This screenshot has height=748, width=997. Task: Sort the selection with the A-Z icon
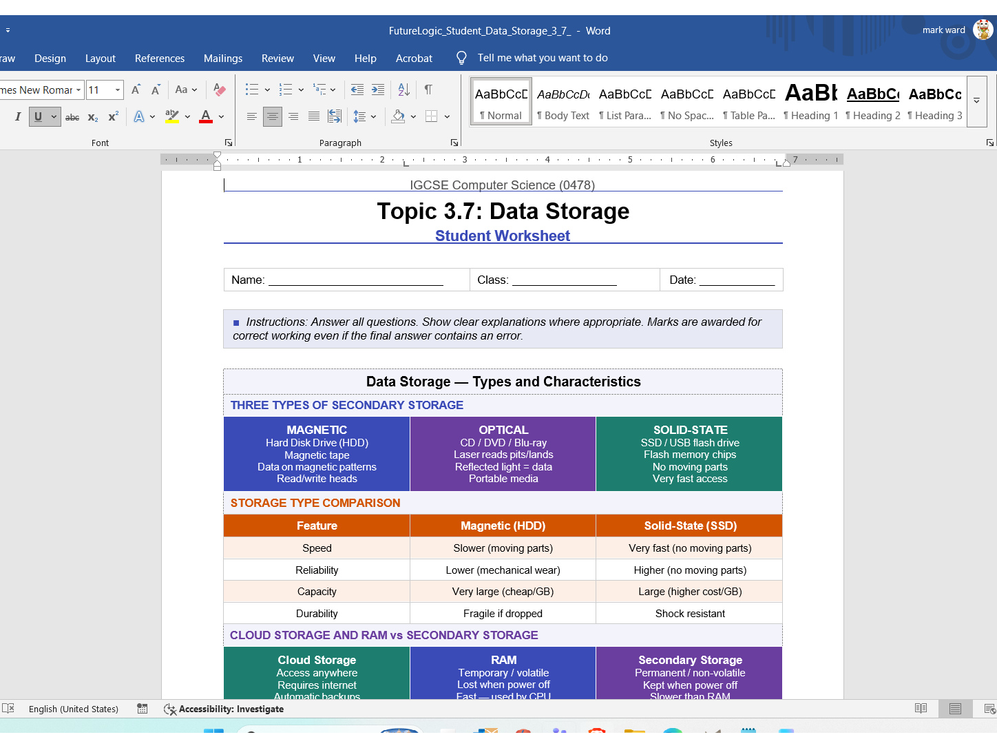[404, 90]
